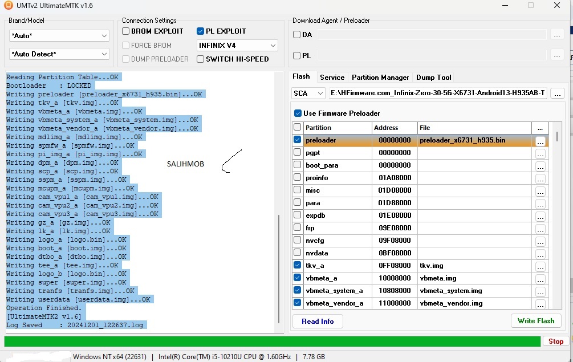Viewport: 573px width, 362px height.
Task: Click the preloader_x6731_h935.bin file cell
Action: click(x=475, y=140)
